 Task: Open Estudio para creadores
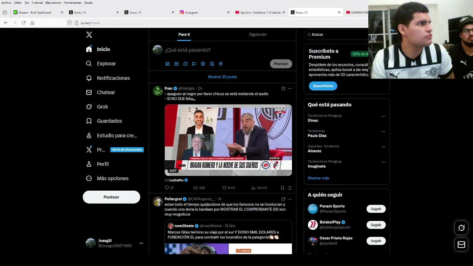(112, 136)
